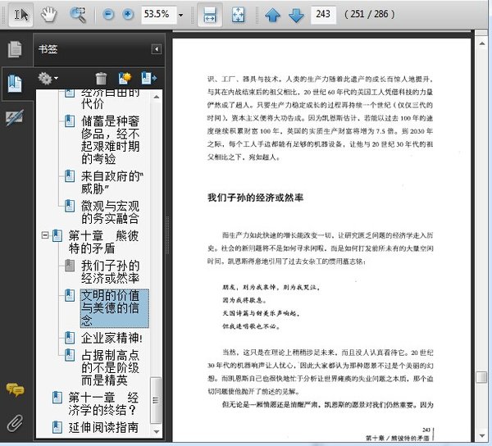492x446 pixels.
Task: Click the page number field showing 243
Action: 325,14
